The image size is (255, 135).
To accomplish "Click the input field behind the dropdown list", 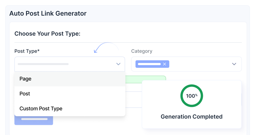I will click(x=133, y=100).
